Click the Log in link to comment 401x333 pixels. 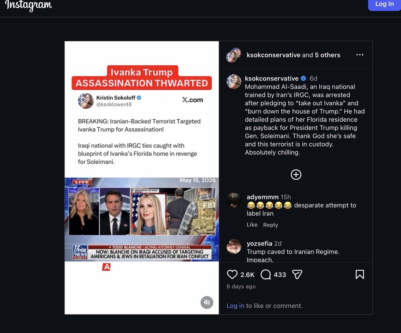[235, 306]
